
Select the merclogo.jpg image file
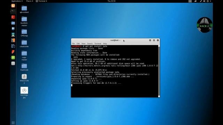click(x=24, y=93)
